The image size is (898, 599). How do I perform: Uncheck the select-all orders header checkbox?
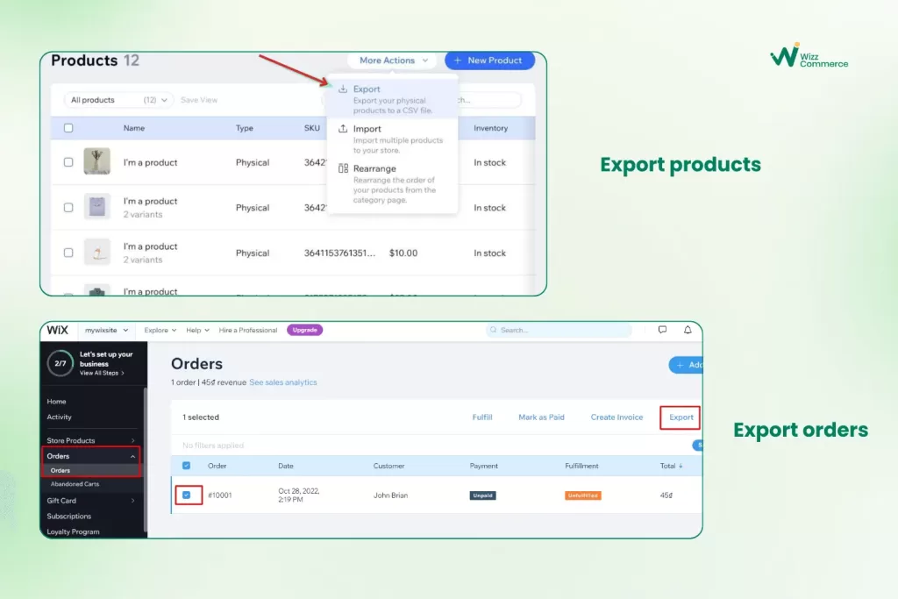pos(186,466)
